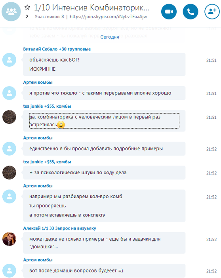Open the join.skype.com invitation link
Screen dimensions: 221x278
[108, 17]
